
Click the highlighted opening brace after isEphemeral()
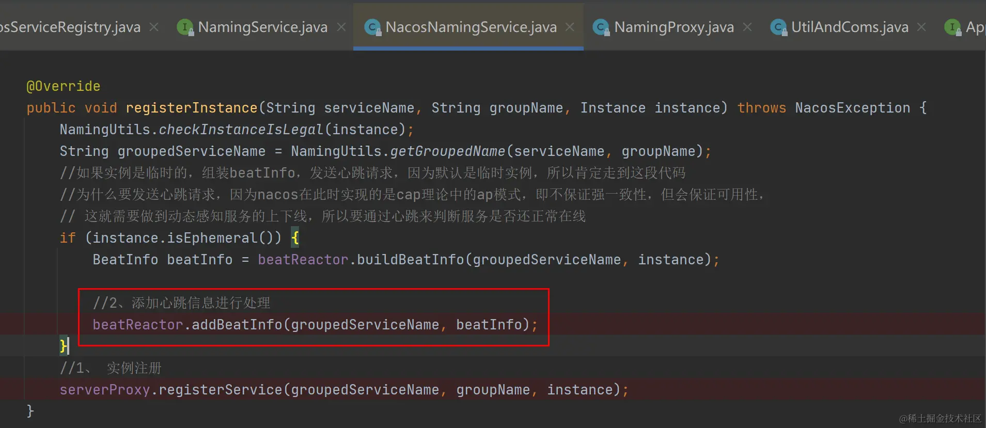[295, 238]
